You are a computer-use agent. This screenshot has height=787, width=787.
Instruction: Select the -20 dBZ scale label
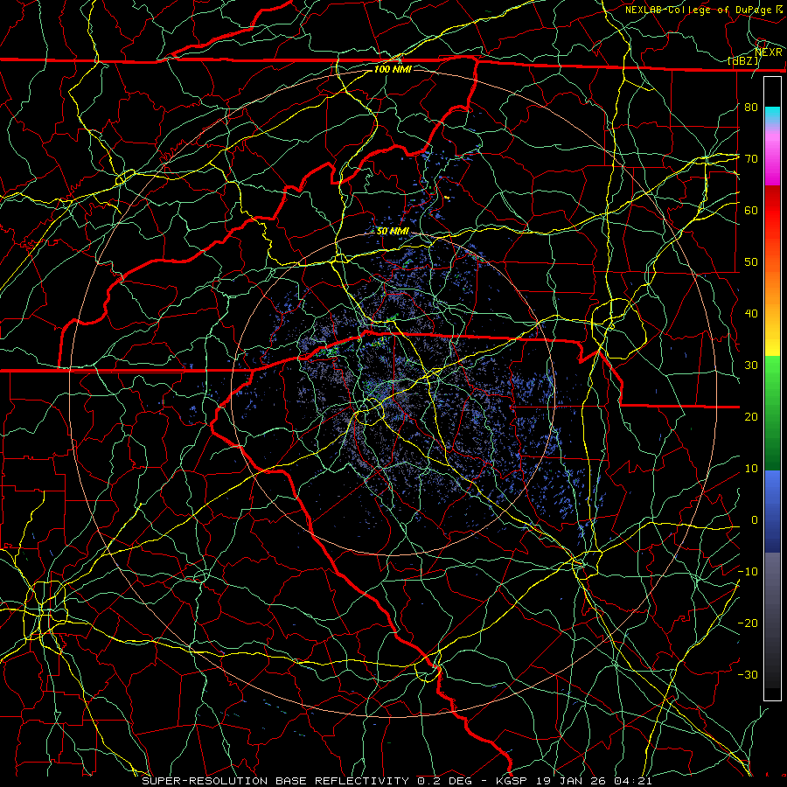(748, 623)
